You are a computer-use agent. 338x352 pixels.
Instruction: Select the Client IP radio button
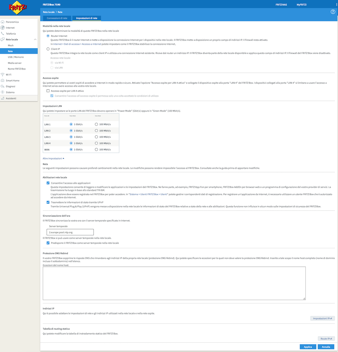(48, 49)
